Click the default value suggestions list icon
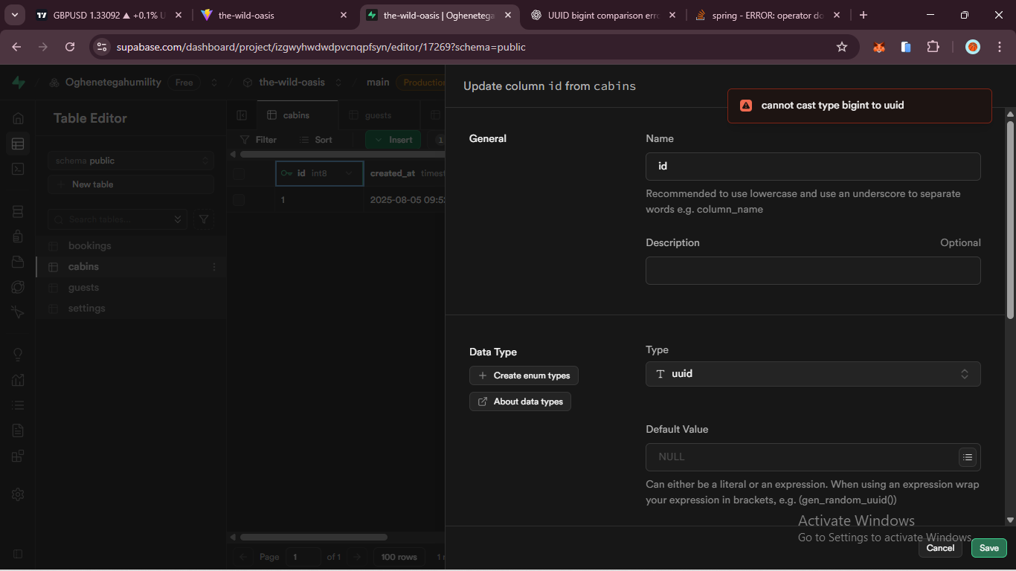Viewport: 1016px width, 571px height. pos(967,457)
